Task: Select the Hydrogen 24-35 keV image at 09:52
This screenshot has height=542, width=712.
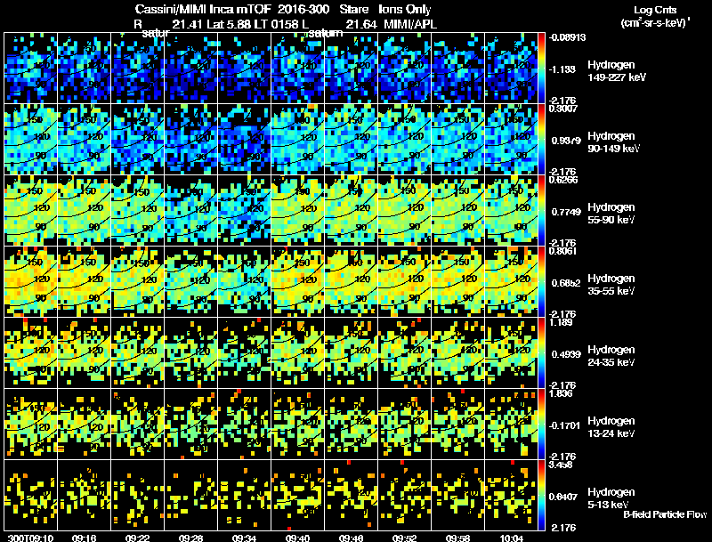Action: [x=405, y=352]
